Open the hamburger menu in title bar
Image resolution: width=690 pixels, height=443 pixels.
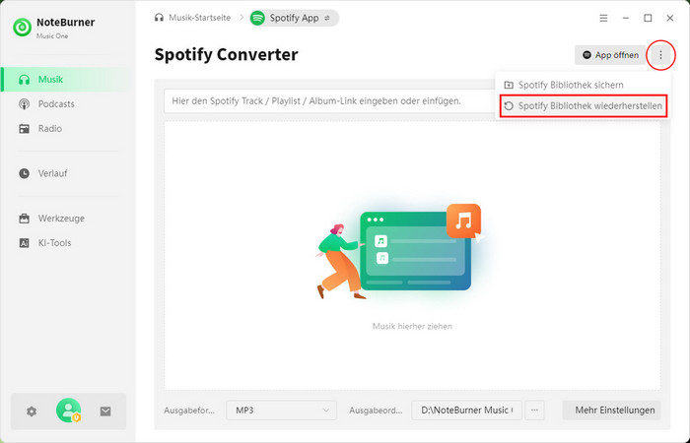(603, 18)
